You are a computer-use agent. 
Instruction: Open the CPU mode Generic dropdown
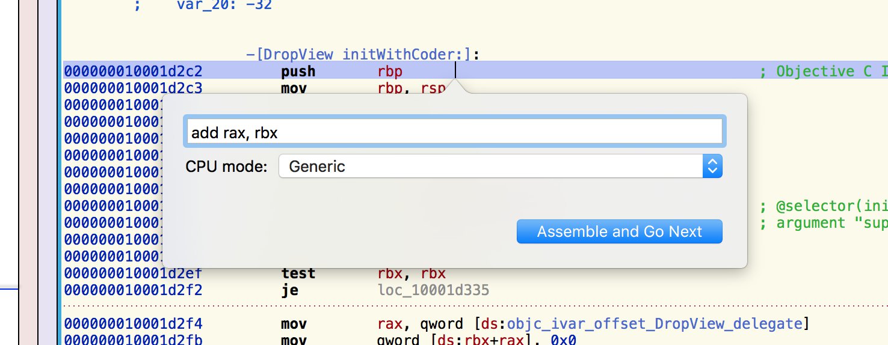(499, 166)
